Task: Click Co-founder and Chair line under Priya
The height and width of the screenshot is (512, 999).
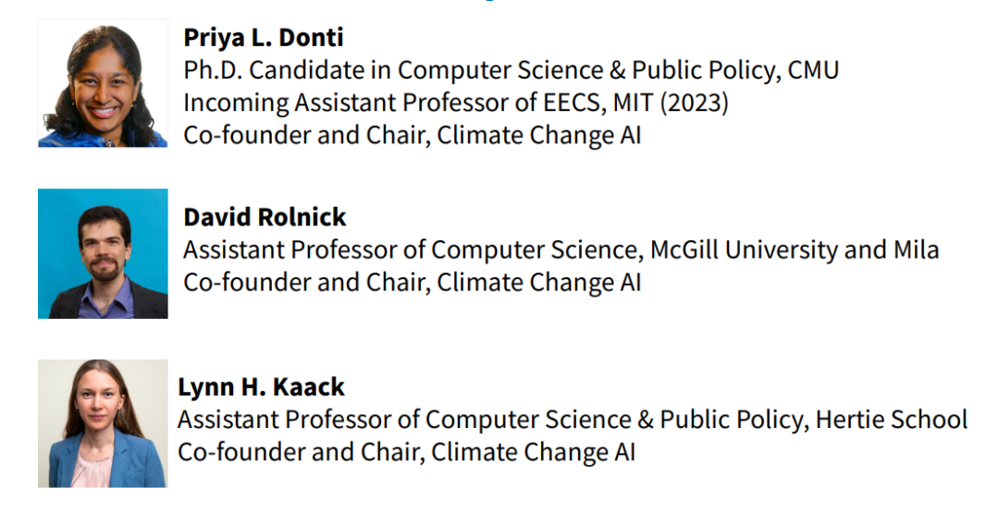Action: pos(412,135)
